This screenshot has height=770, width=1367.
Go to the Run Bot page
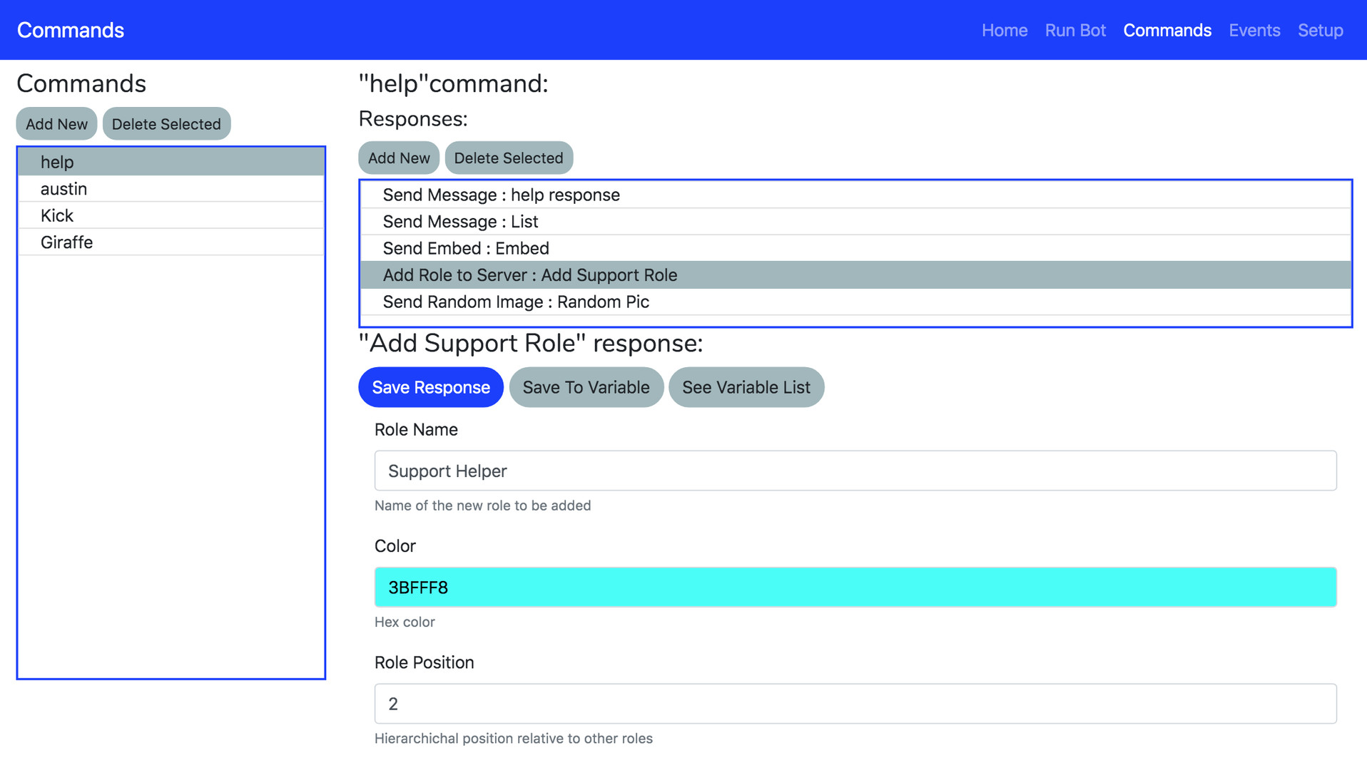pos(1074,30)
